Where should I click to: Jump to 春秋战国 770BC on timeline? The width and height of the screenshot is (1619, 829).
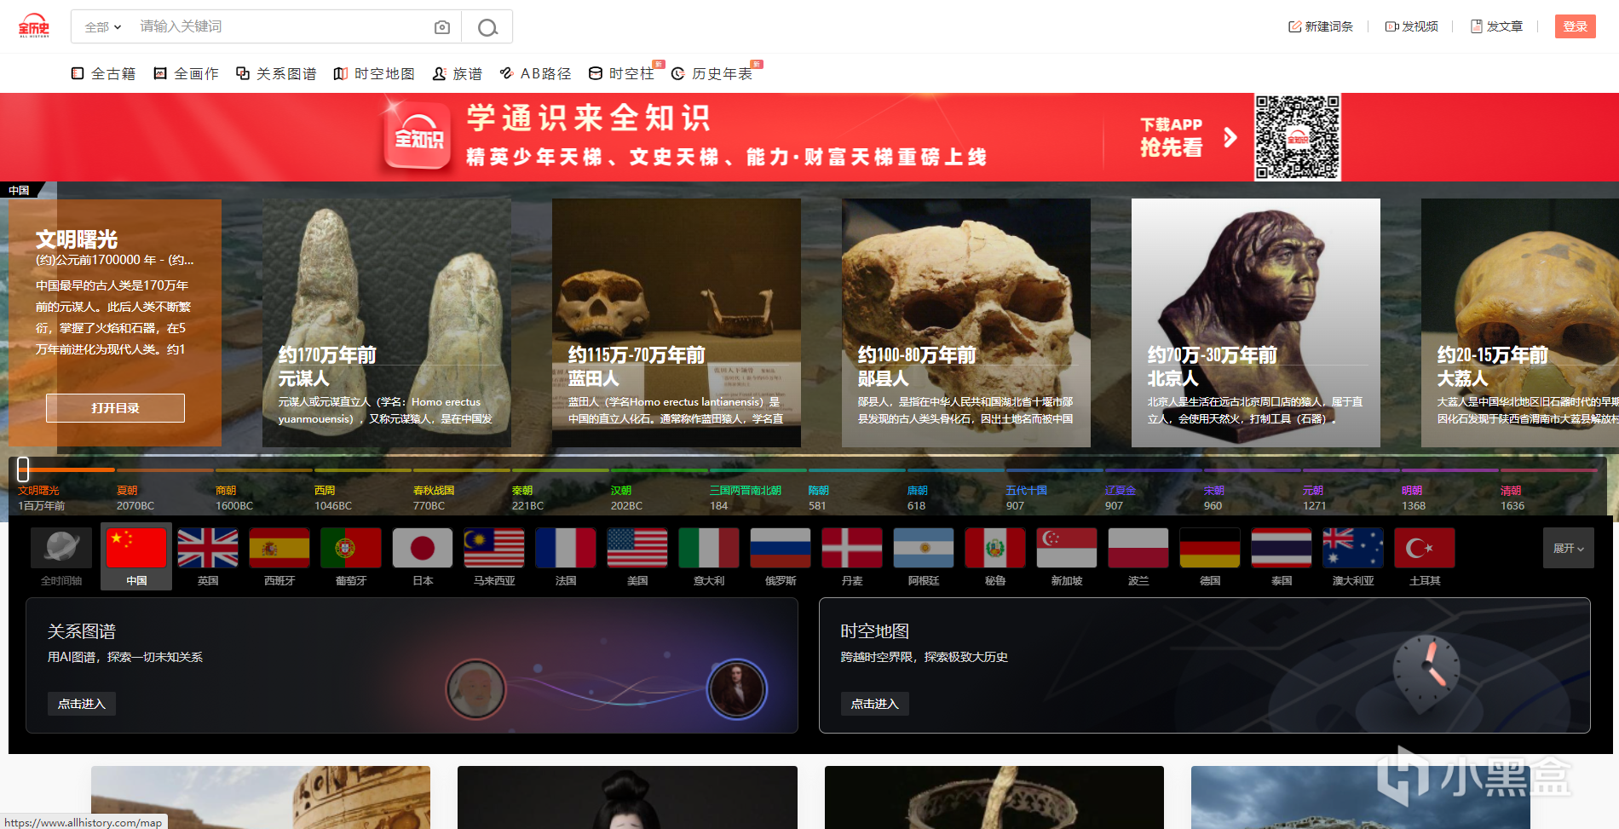(x=434, y=498)
